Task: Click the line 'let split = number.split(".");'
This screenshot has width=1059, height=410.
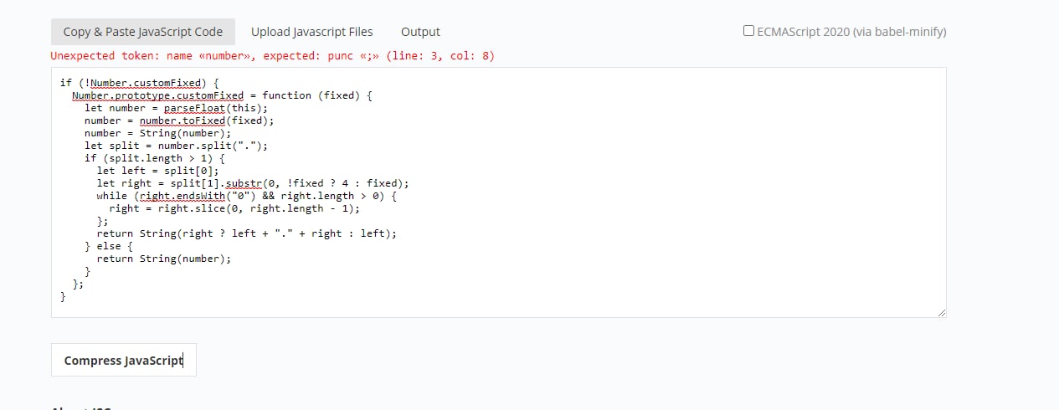Action: coord(176,146)
